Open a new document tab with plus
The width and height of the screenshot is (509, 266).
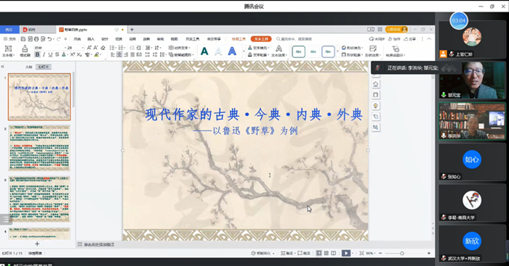tap(132, 30)
